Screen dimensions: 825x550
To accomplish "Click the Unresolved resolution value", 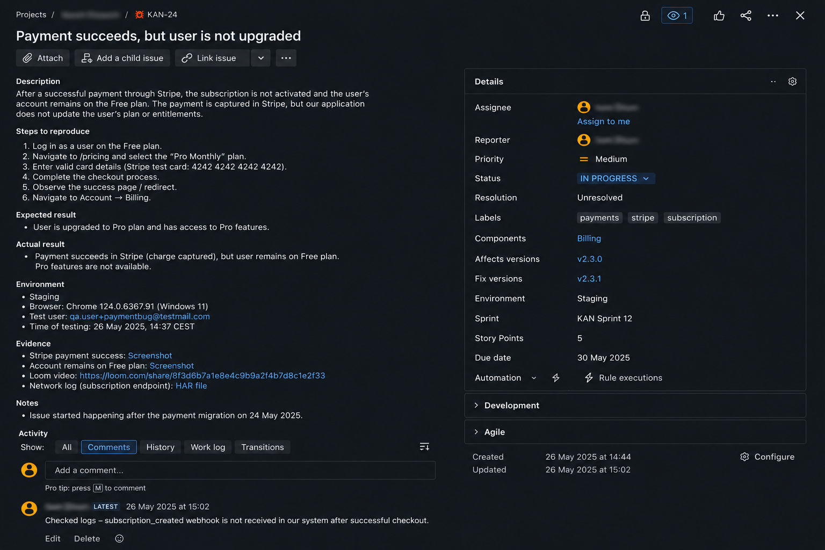I will pyautogui.click(x=600, y=198).
